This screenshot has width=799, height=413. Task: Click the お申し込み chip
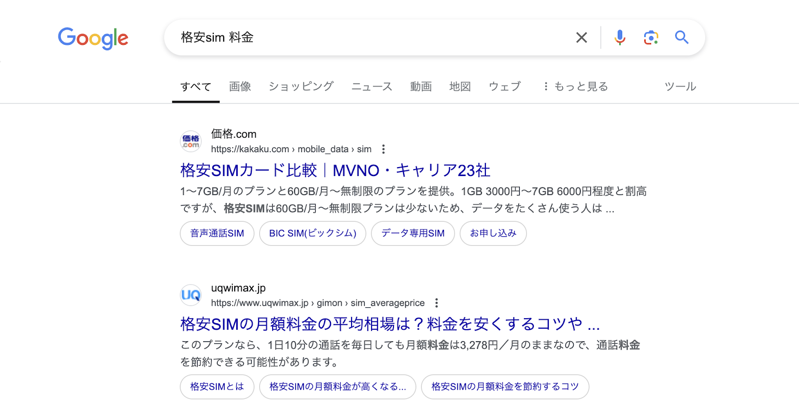pos(493,233)
